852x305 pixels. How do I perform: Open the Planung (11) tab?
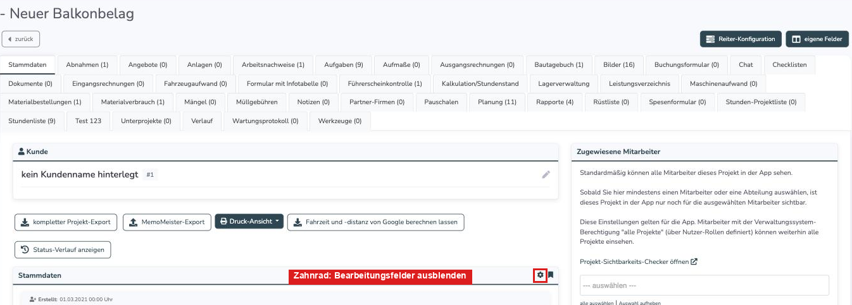(498, 102)
